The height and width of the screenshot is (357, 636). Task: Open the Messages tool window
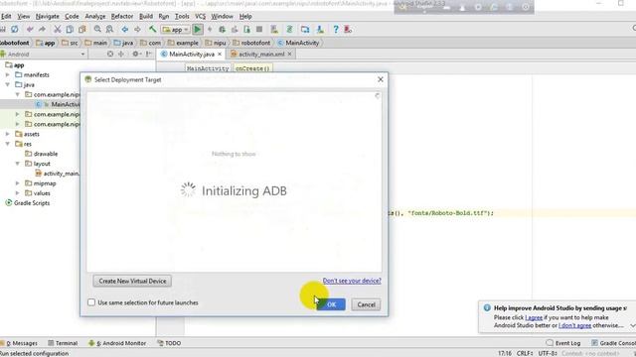pos(19,343)
